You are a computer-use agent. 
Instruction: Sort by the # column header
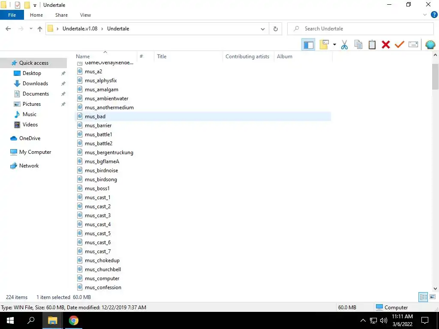(x=146, y=56)
